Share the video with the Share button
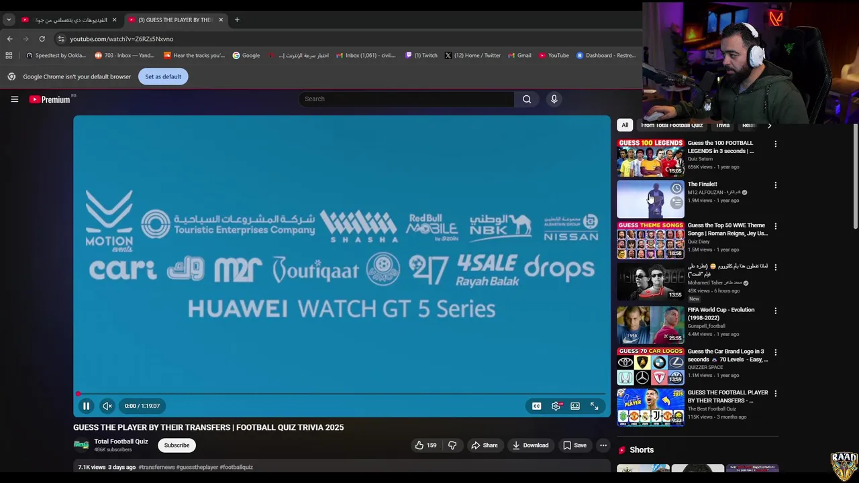Viewport: 859px width, 483px height. point(484,445)
